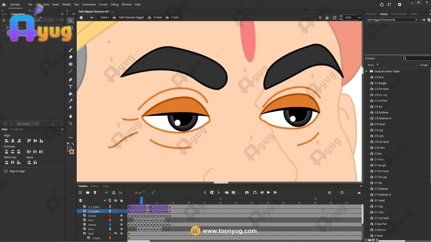The width and height of the screenshot is (431, 242).
Task: Select the Hand tool
Action: pos(71,116)
